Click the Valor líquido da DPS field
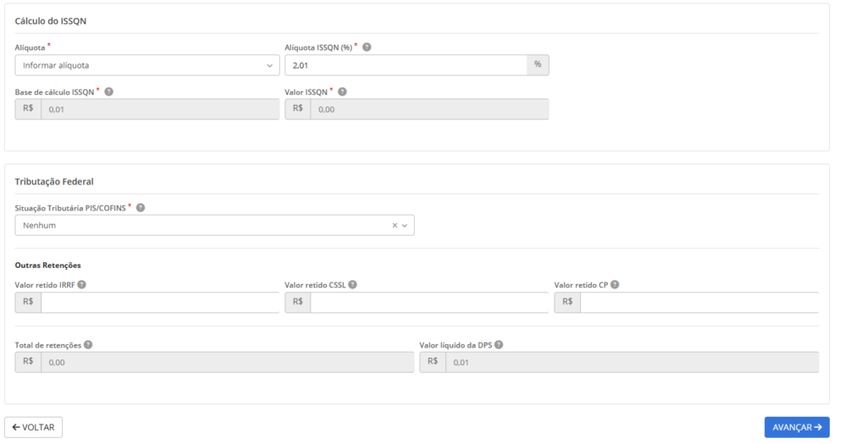 631,362
